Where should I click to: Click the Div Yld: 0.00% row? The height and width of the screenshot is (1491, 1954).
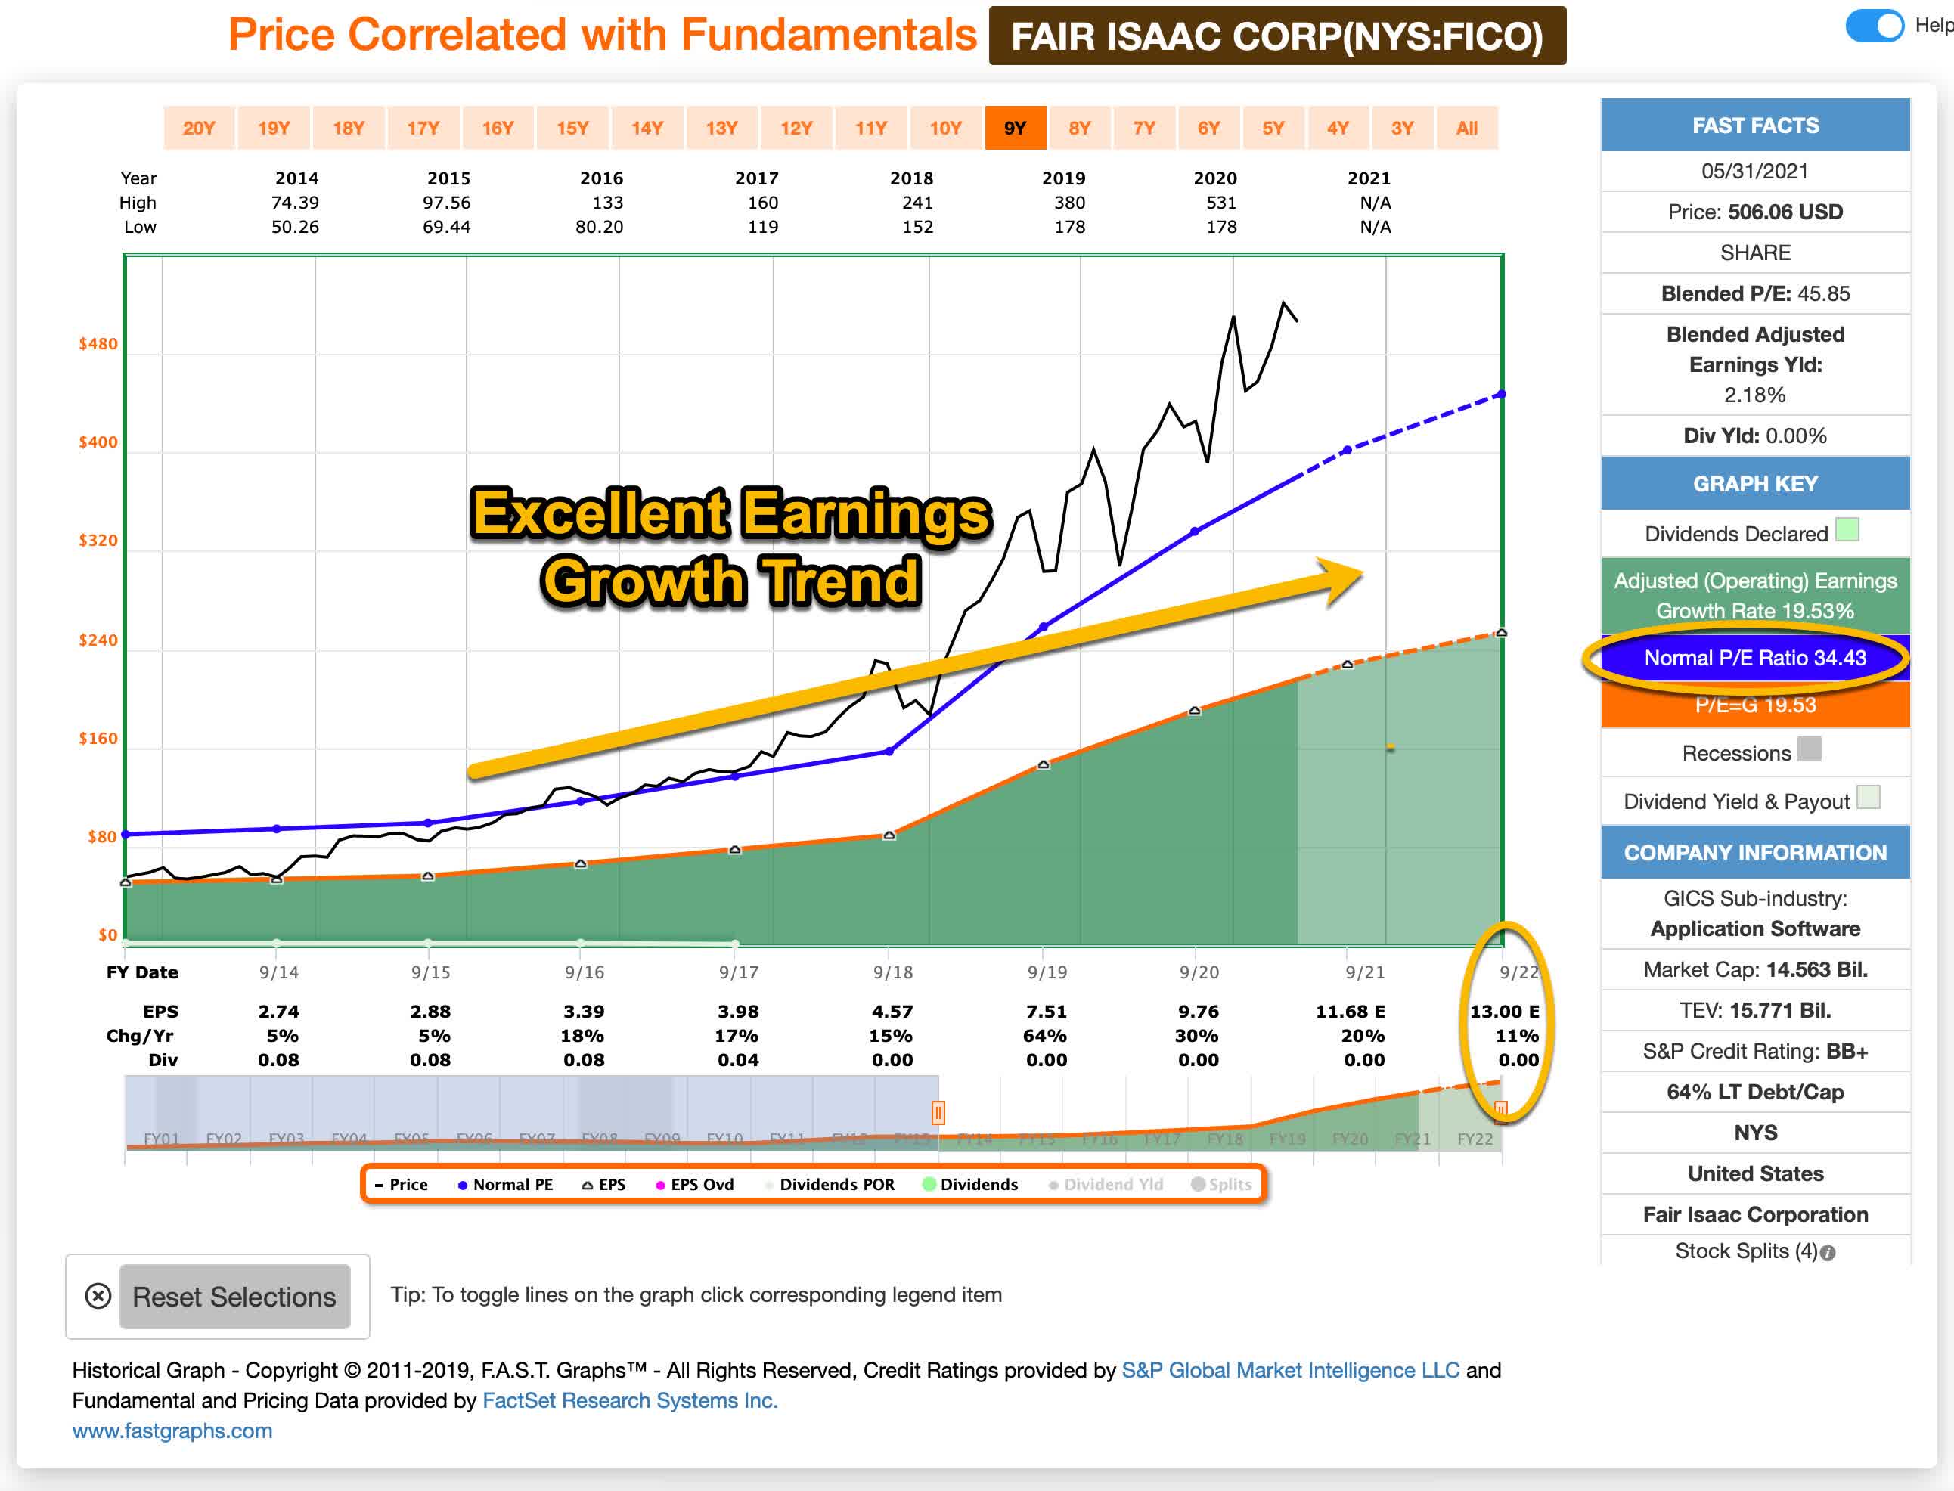[x=1755, y=436]
